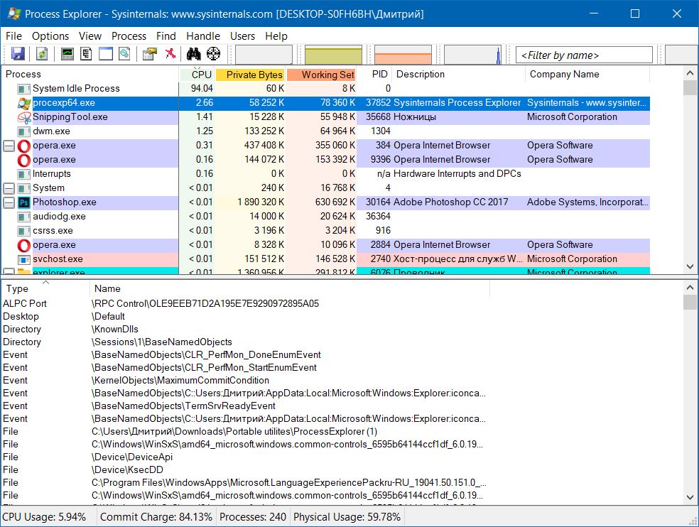This screenshot has height=527, width=699.
Task: Open the Options menu
Action: pos(50,36)
